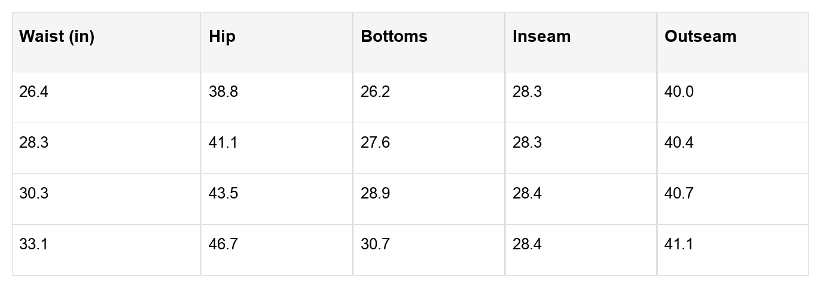Click the 38.8 hip cell
Image resolution: width=820 pixels, height=287 pixels.
pyautogui.click(x=223, y=92)
